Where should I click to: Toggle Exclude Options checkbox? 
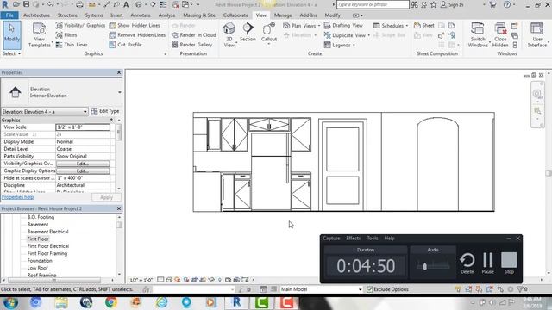369,289
